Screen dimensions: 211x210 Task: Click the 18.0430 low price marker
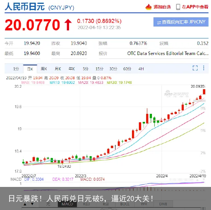tap(64, 166)
